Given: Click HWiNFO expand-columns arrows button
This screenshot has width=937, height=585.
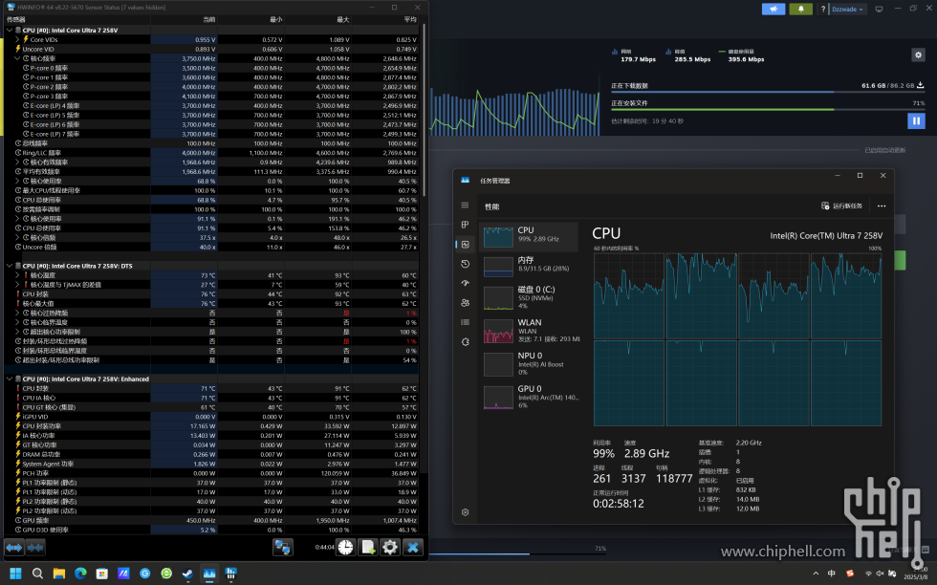Looking at the screenshot, I should click(14, 547).
